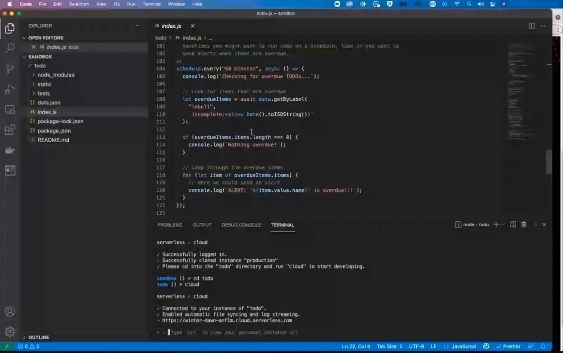Screen dimensions: 563x353
Task: Open the Prettier formatter status item
Action: click(511, 346)
